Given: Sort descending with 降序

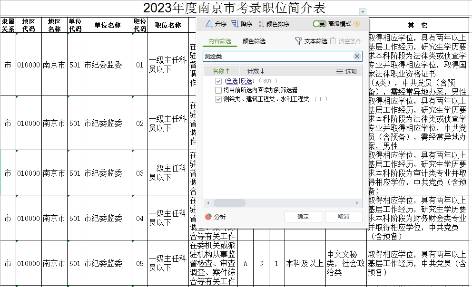Looking at the screenshot, I should 242,24.
